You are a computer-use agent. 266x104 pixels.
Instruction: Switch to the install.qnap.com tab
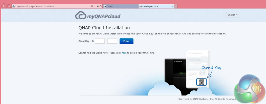click(156, 6)
